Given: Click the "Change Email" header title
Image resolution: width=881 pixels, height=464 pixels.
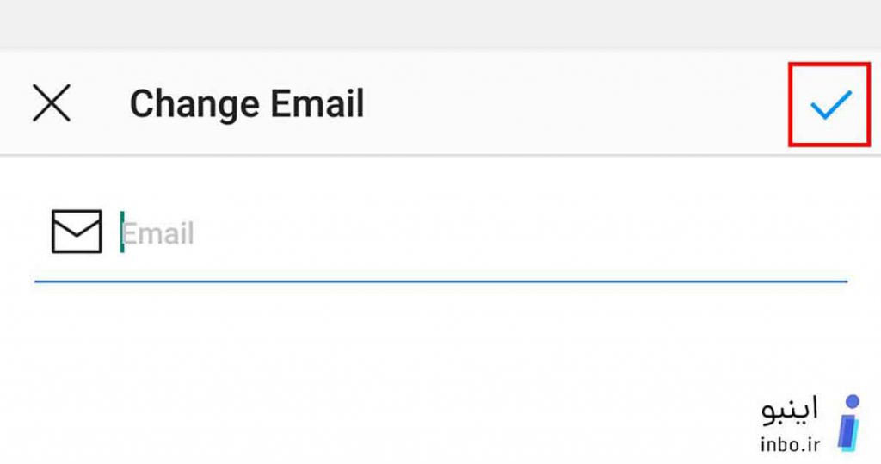Looking at the screenshot, I should [247, 105].
